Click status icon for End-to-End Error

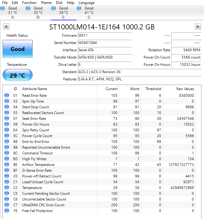tap(7, 141)
